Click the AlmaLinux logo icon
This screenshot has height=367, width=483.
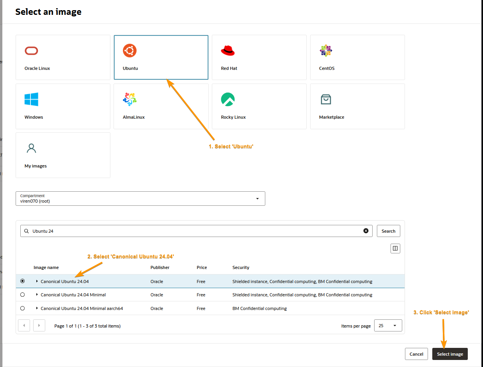(x=130, y=100)
